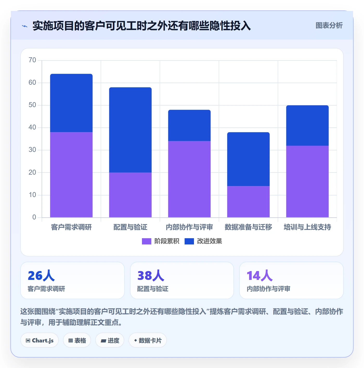Click the 数据卡片 chip diamond icon
364x368 pixels.
pyautogui.click(x=135, y=340)
